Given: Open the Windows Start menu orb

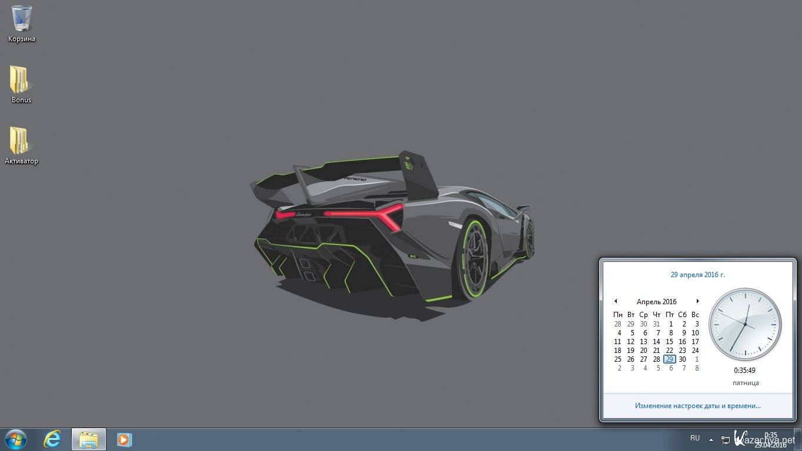Looking at the screenshot, I should click(15, 439).
